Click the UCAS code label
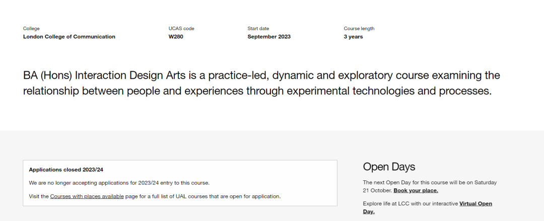544x221 pixels. pyautogui.click(x=181, y=29)
